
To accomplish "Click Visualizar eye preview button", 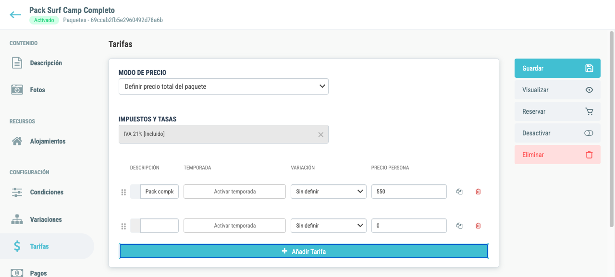I will (557, 90).
